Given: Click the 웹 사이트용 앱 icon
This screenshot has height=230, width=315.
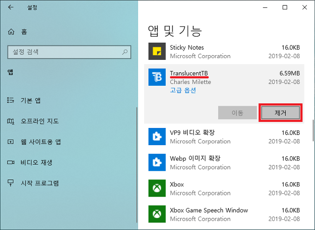Looking at the screenshot, I should (x=11, y=142).
